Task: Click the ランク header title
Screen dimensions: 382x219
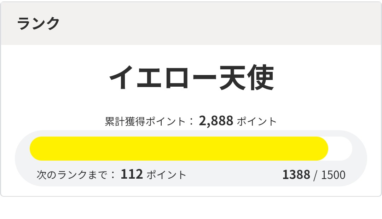Action: click(x=38, y=24)
